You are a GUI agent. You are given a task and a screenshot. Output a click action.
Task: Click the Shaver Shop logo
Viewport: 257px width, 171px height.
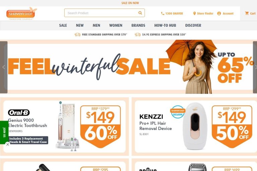21,13
